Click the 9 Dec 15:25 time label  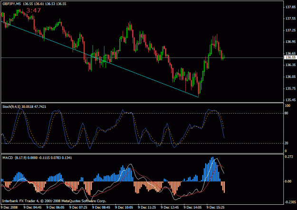[x=216, y=207]
